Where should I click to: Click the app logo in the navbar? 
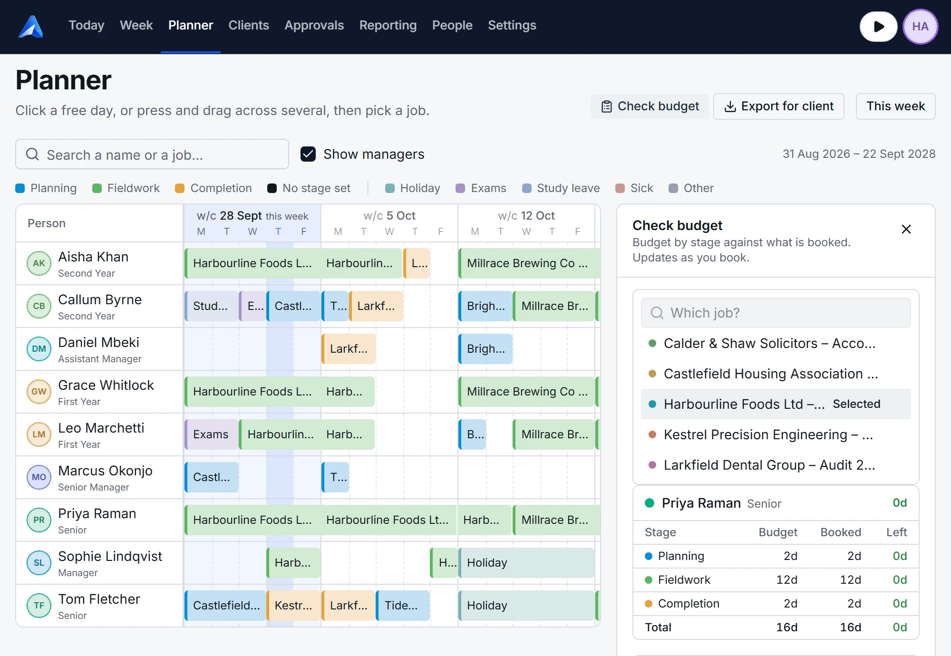tap(31, 27)
